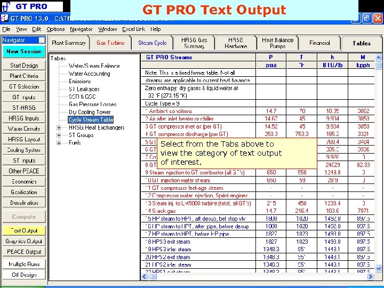Viewport: 384px width, 288px height.
Task: Click the "14 Stack gas" stream row
Action: coord(258,211)
